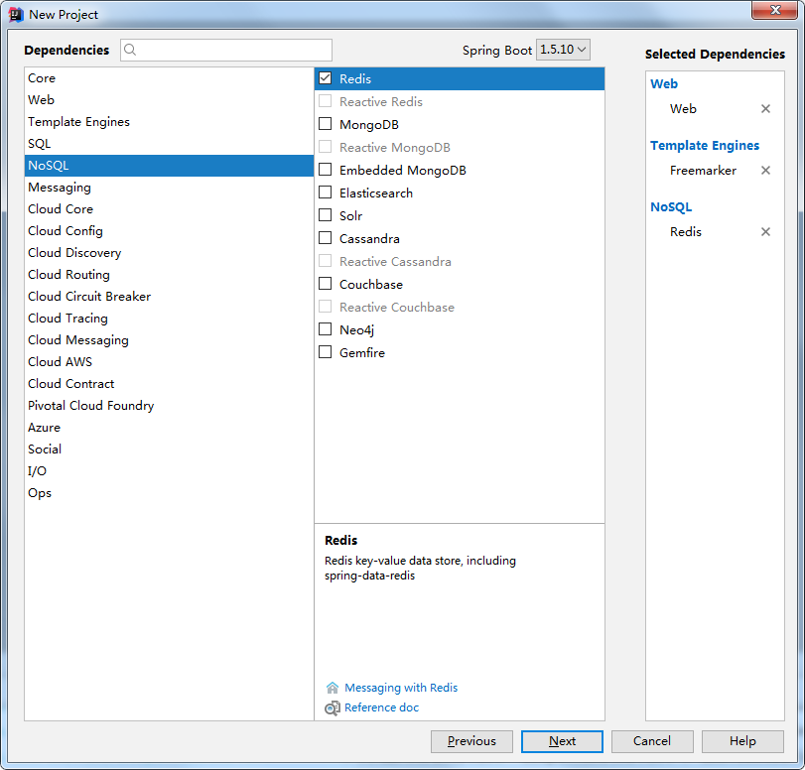Click the Reactive Redis disabled checkbox

[325, 101]
